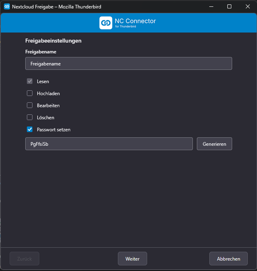Click the NC Connector logo icon

(x=106, y=23)
